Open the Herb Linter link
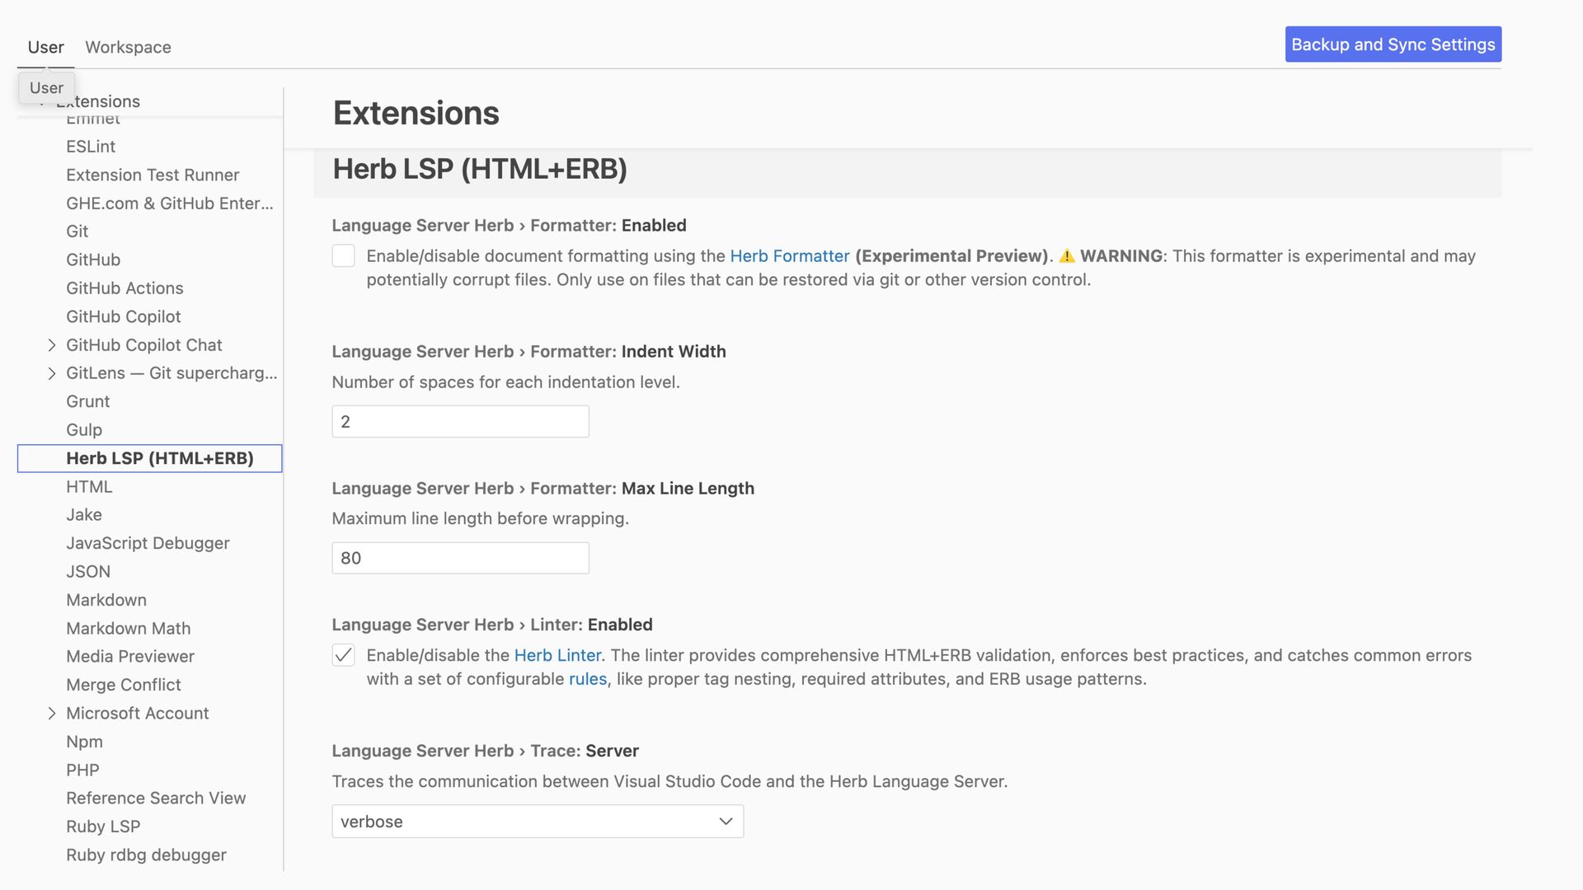Image resolution: width=1583 pixels, height=890 pixels. pyautogui.click(x=557, y=656)
